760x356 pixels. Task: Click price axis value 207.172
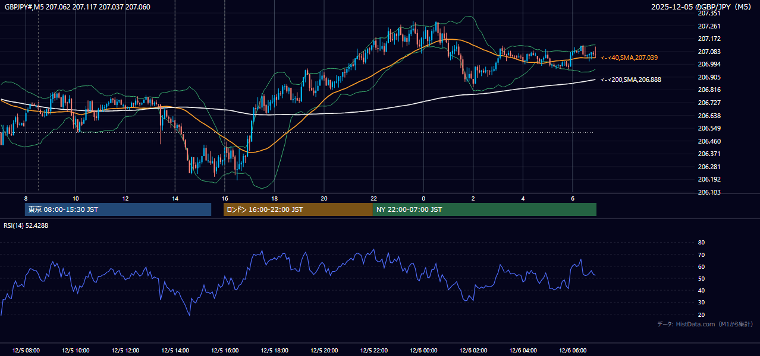click(709, 39)
